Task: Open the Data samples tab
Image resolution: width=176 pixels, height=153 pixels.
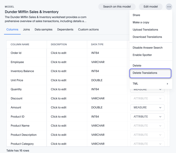Action: pyautogui.click(x=43, y=30)
